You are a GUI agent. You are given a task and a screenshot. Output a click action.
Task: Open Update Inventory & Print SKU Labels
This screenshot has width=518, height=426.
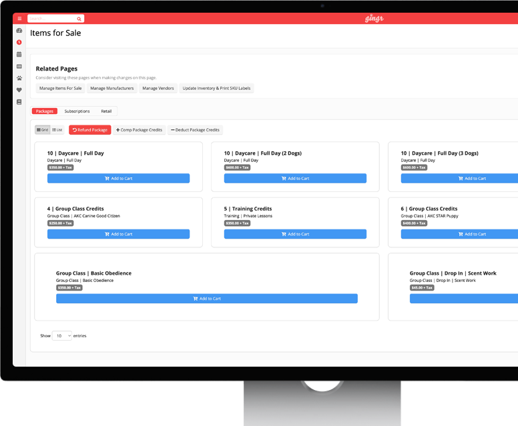coord(216,88)
